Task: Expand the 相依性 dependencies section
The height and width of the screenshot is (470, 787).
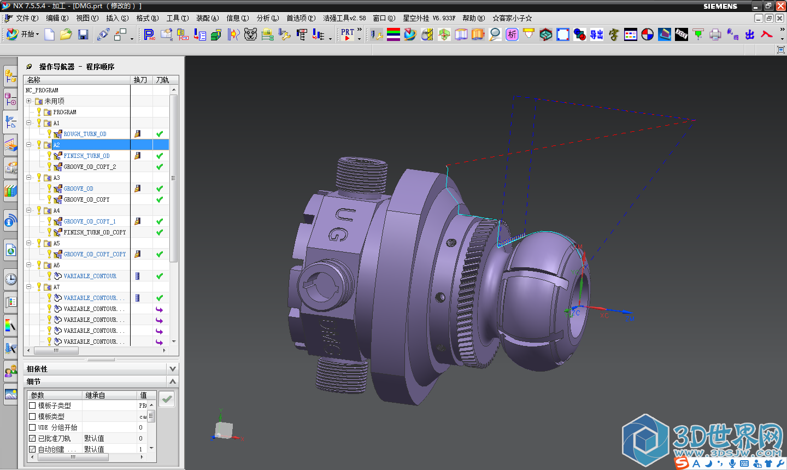Action: coord(173,369)
